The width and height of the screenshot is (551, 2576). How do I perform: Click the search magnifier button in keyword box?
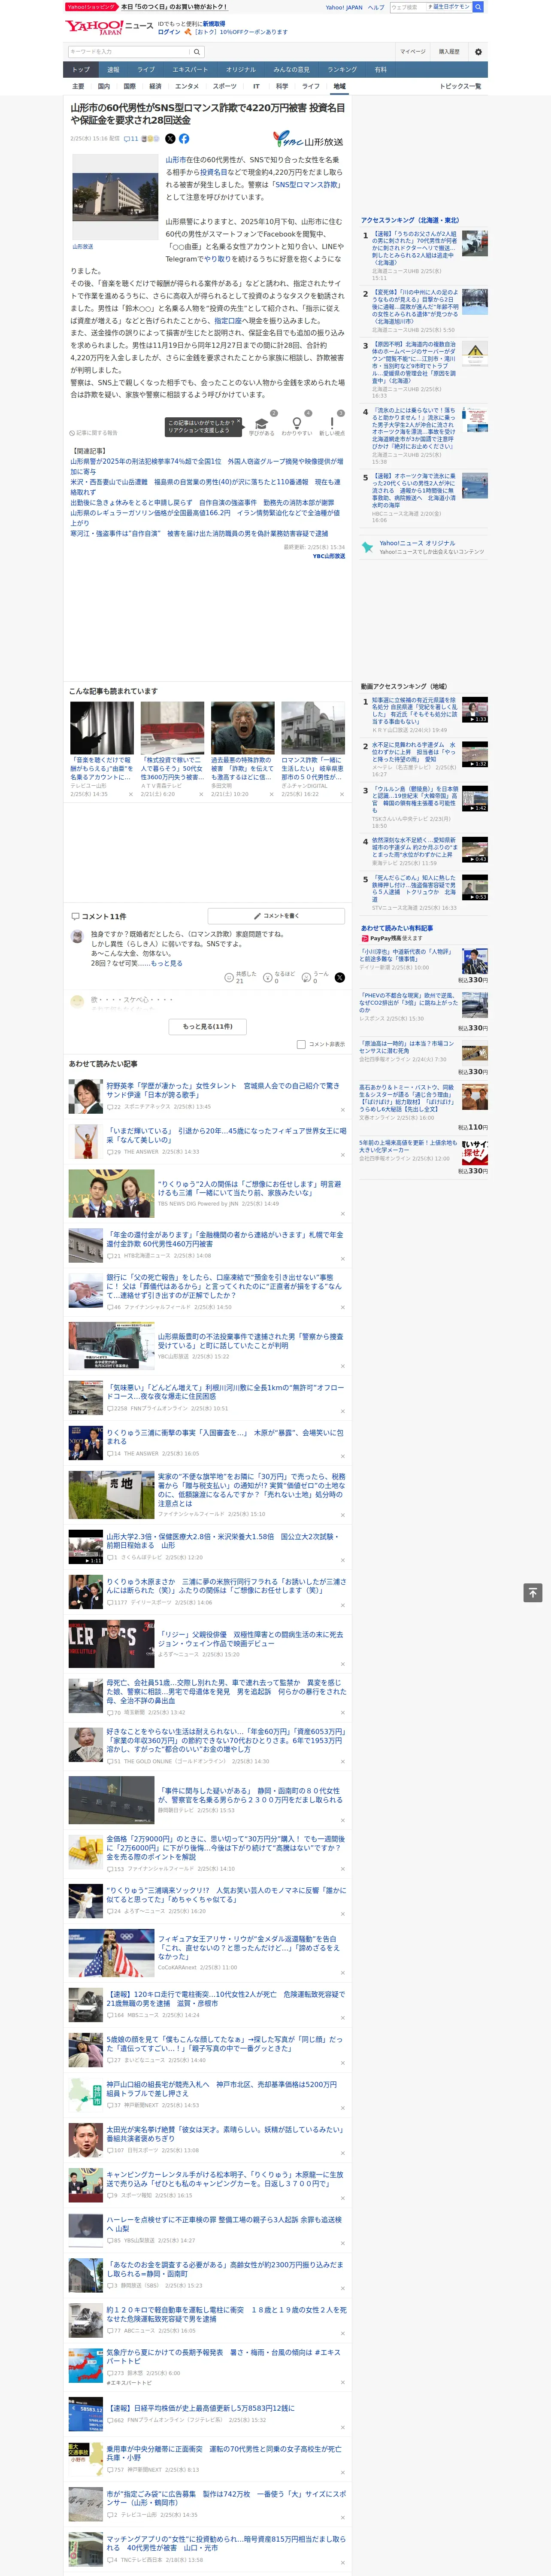point(197,52)
